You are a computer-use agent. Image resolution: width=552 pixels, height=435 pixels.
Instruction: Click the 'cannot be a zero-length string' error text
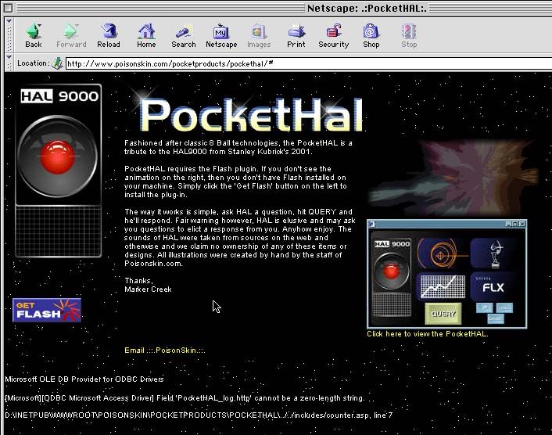(309, 398)
